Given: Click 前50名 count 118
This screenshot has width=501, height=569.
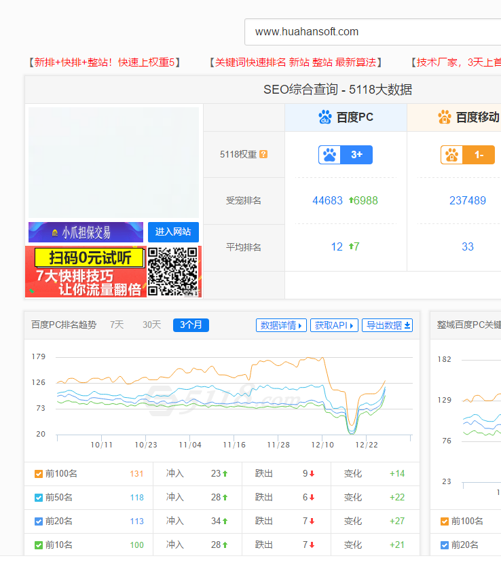Looking at the screenshot, I should point(136,498).
